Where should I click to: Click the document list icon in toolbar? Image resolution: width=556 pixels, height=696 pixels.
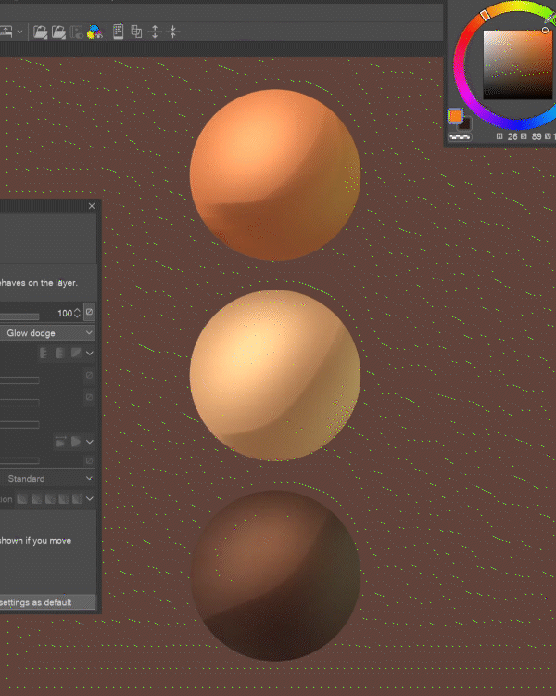click(x=118, y=32)
